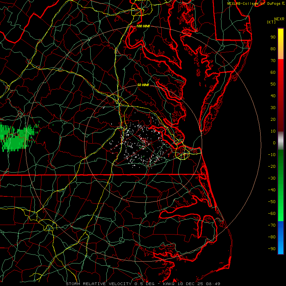
Task: Select the positive 60 scale value
Action: click(x=273, y=72)
